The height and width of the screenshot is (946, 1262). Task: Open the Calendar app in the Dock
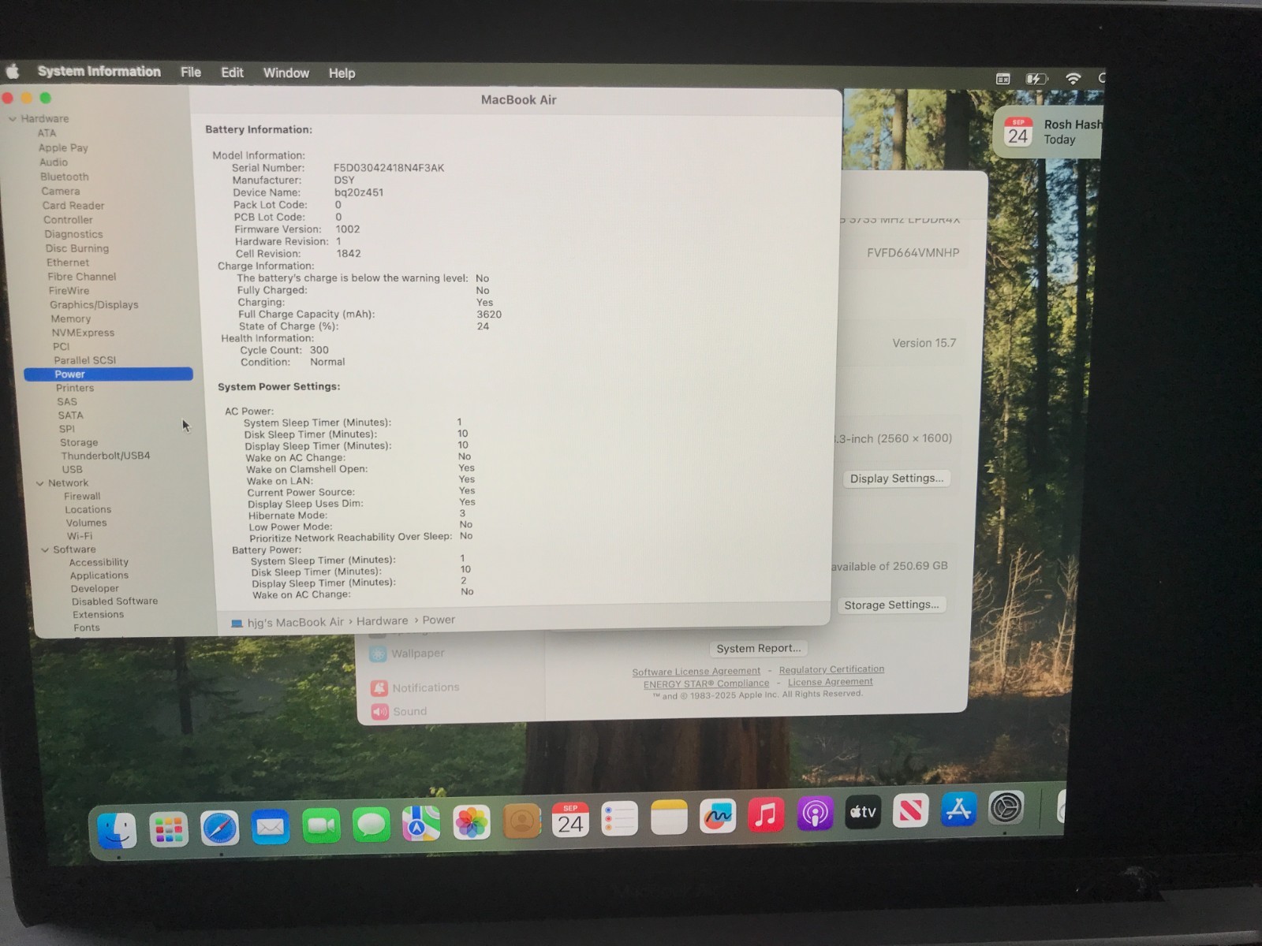(570, 821)
